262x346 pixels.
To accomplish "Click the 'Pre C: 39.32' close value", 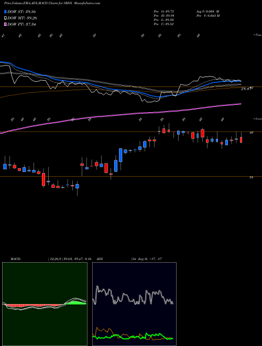I will click(x=164, y=24).
